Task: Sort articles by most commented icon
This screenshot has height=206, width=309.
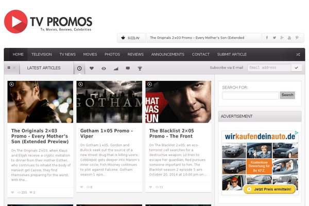Action: coord(128,68)
